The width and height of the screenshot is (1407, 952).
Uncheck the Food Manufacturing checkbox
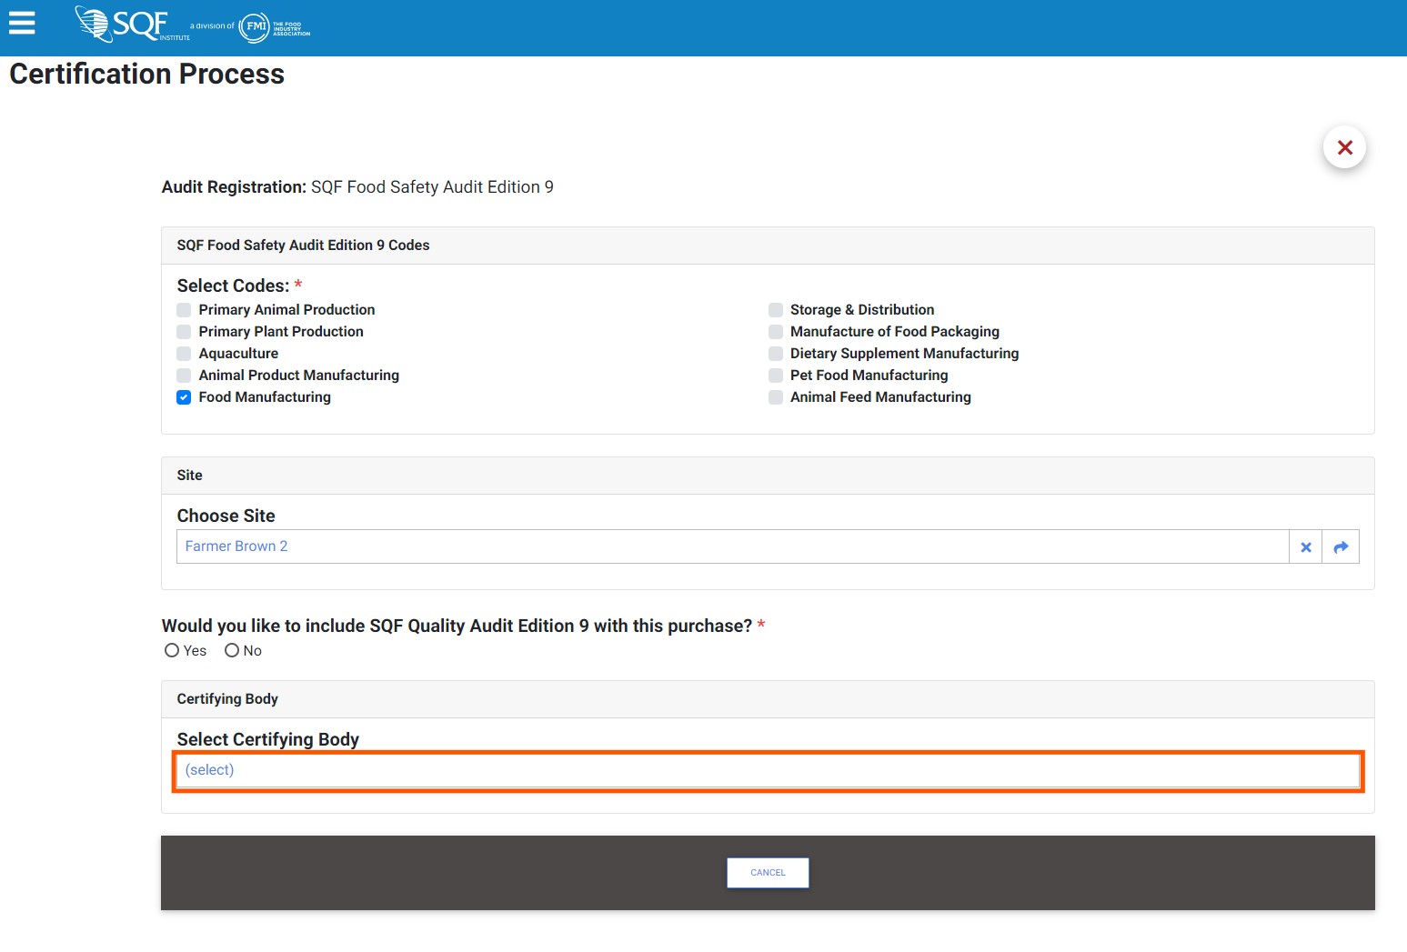point(184,397)
